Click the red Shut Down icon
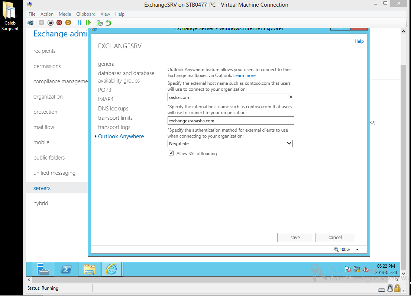Viewport: 411px width, 296px height. (59, 23)
